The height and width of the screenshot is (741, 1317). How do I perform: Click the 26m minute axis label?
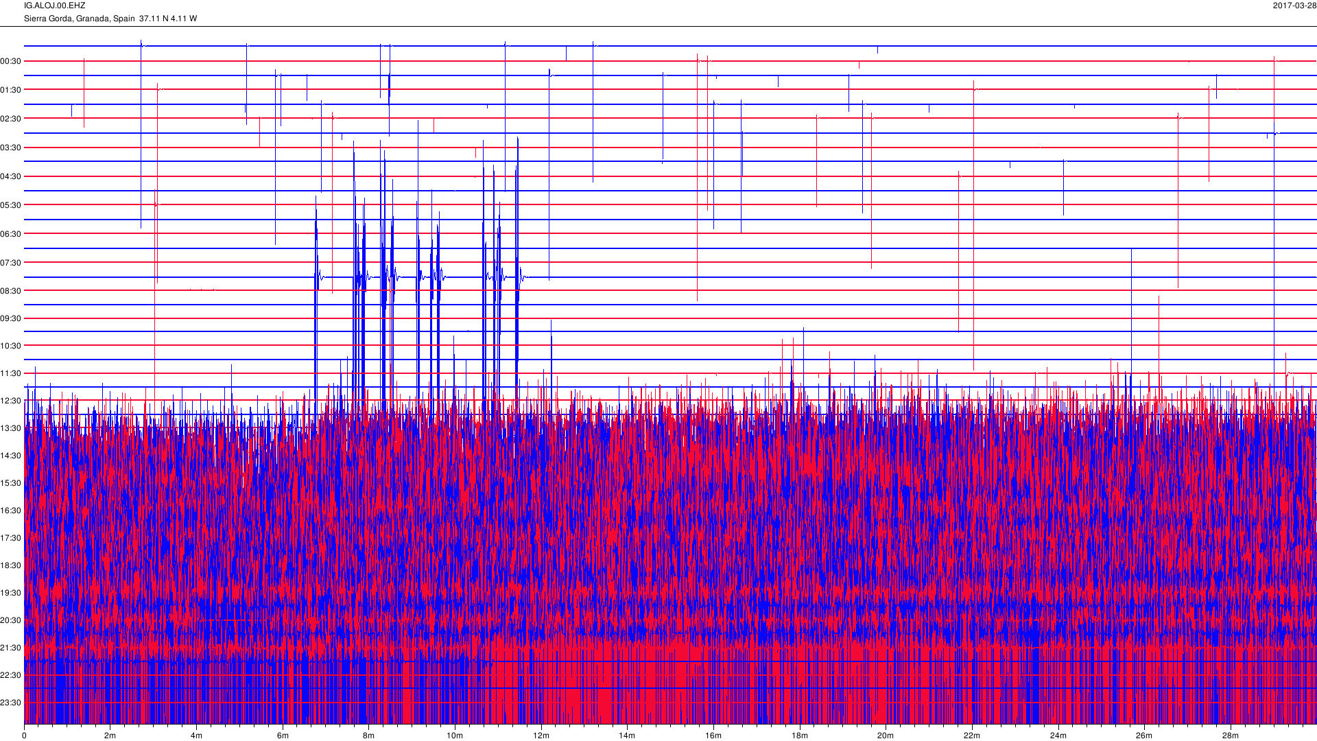[x=1144, y=736]
